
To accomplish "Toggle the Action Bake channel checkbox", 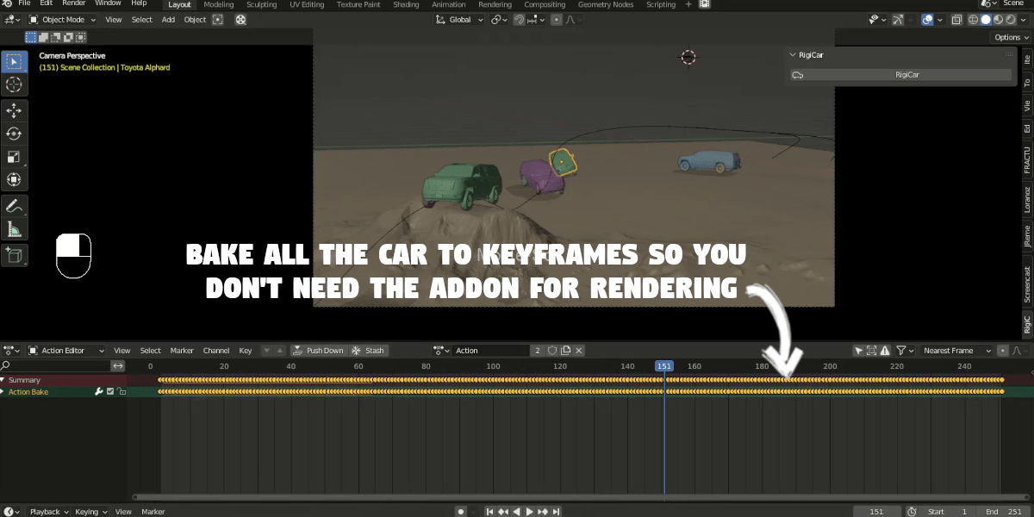I will (110, 392).
